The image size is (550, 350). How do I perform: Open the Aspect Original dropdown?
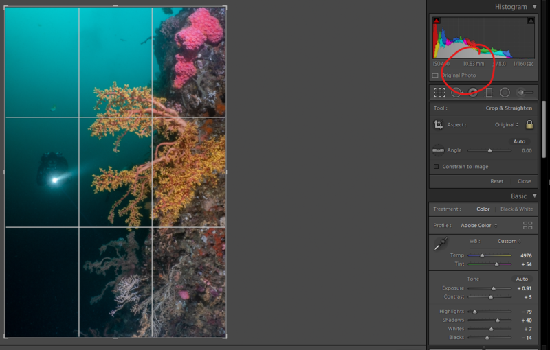507,125
